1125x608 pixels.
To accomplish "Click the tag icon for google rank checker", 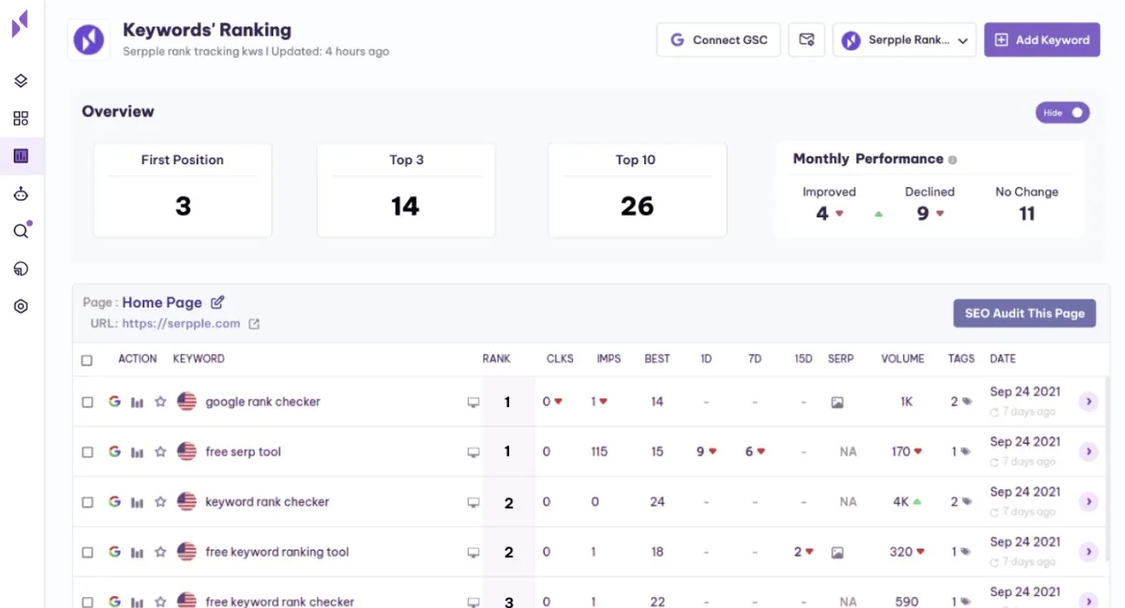I will (x=967, y=403).
